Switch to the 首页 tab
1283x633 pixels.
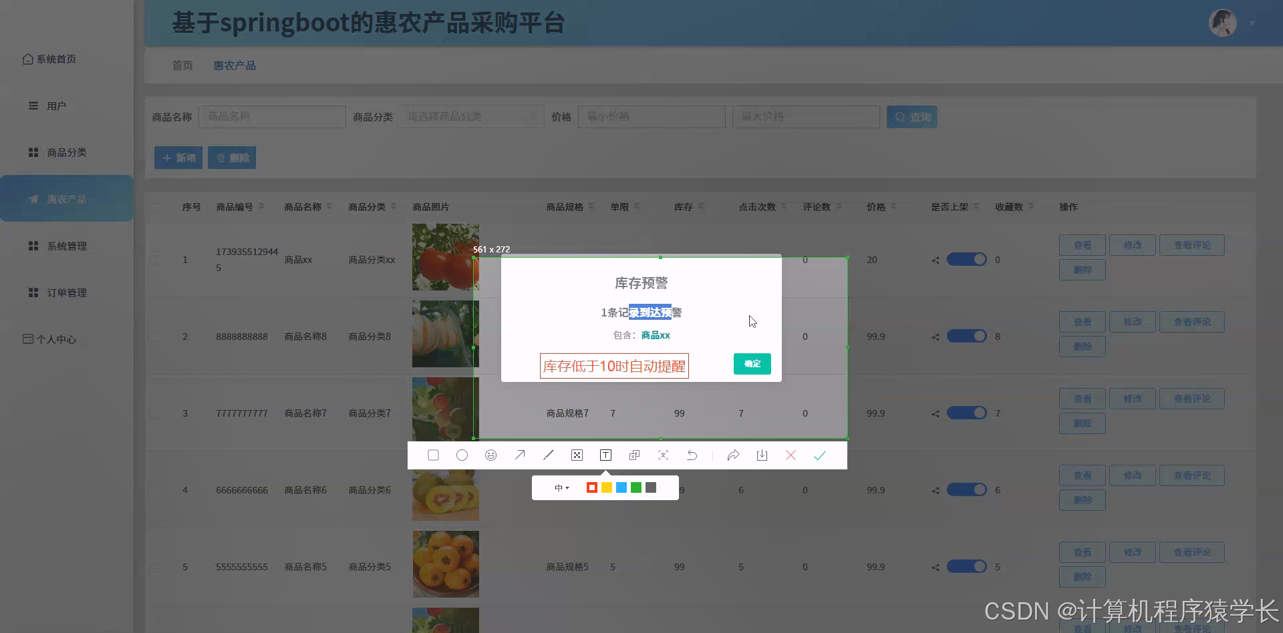coord(182,65)
